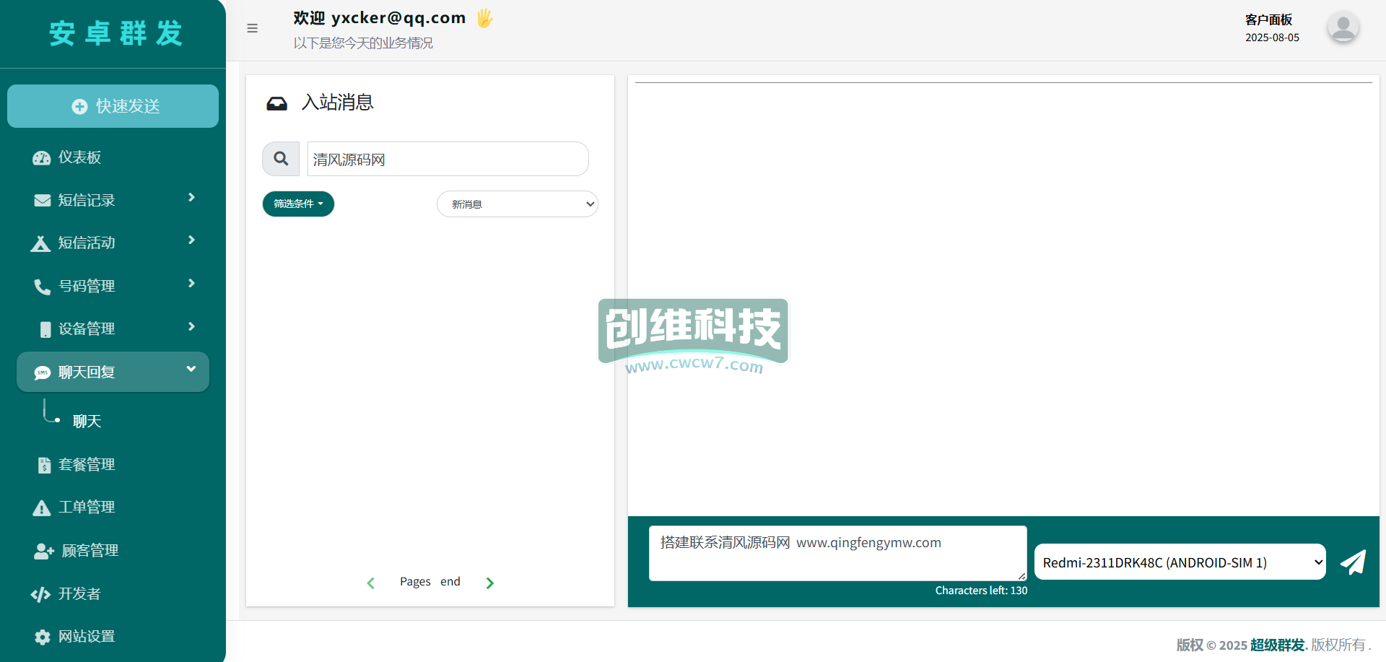Expand the 短信记录 submenu chevron

point(191,197)
